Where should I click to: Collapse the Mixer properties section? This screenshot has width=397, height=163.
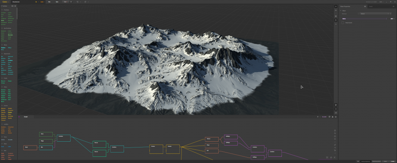coord(341,10)
